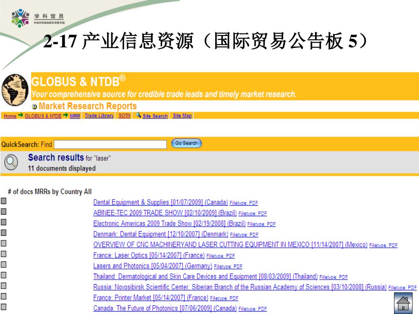The width and height of the screenshot is (419, 314).
Task: Click the home icon in bottom corner
Action: [x=403, y=303]
